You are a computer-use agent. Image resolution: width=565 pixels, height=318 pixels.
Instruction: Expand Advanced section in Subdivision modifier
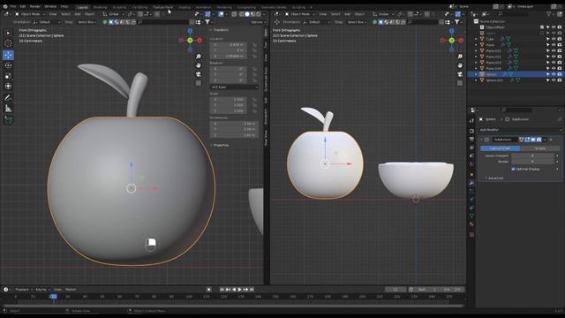tap(496, 178)
